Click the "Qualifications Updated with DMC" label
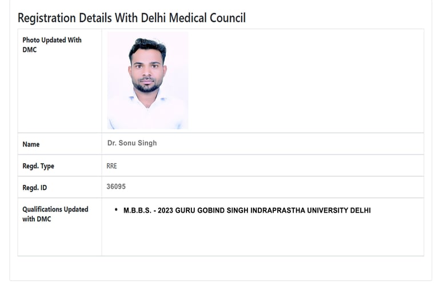The image size is (439, 292). [x=55, y=214]
